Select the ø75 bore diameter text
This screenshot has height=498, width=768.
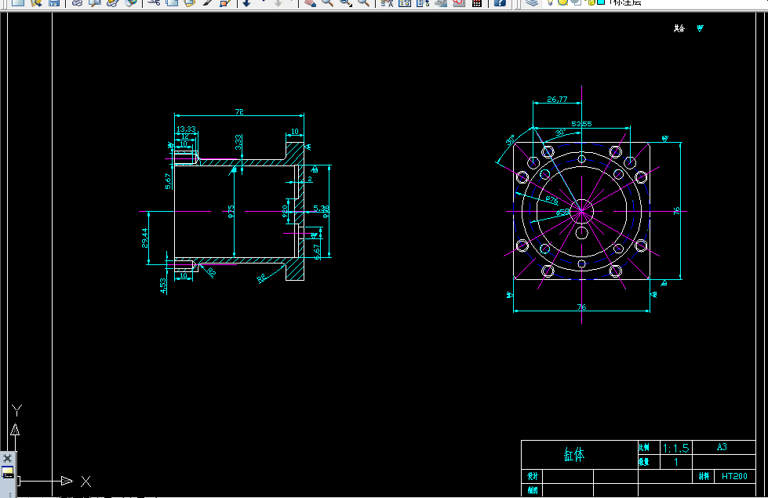coord(231,212)
